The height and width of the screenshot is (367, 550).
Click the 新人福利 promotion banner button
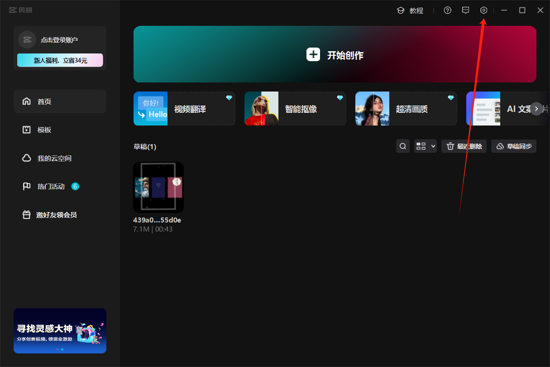(60, 60)
